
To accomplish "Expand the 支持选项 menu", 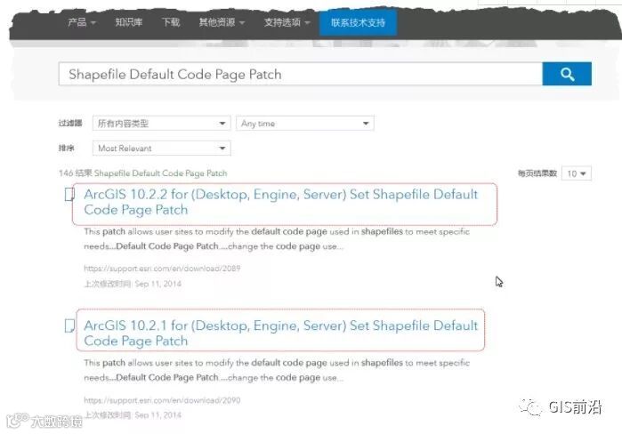I will coord(287,22).
